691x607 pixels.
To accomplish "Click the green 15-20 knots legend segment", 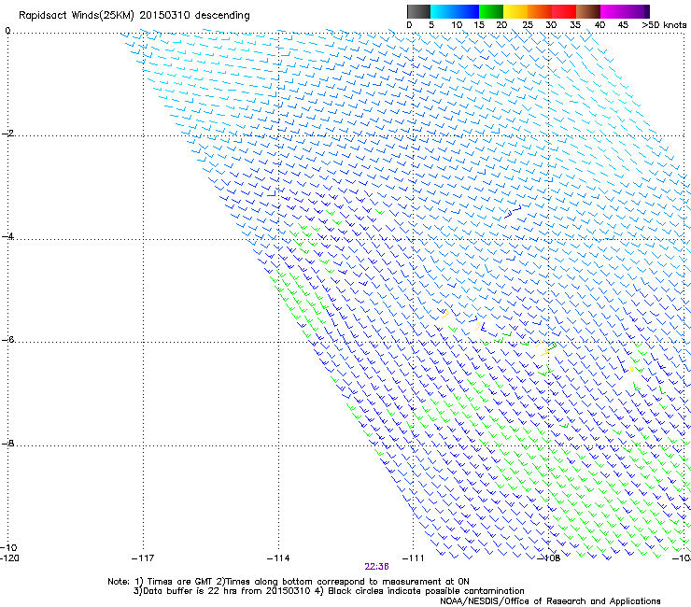I will [x=491, y=11].
